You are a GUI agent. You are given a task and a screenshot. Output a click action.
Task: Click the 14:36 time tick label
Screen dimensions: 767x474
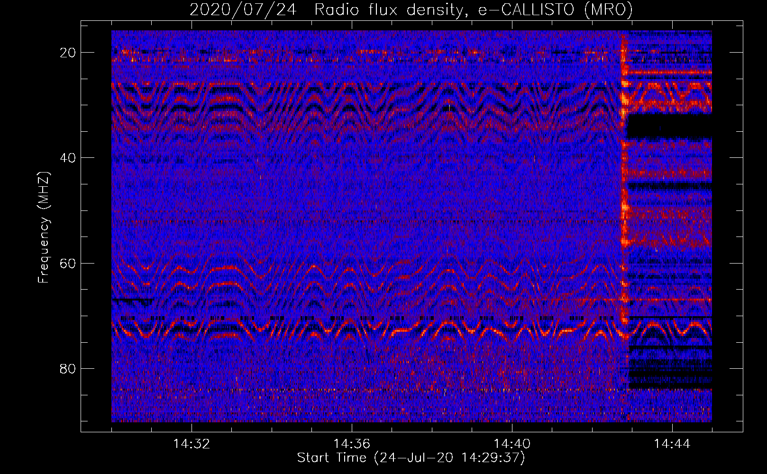point(352,444)
